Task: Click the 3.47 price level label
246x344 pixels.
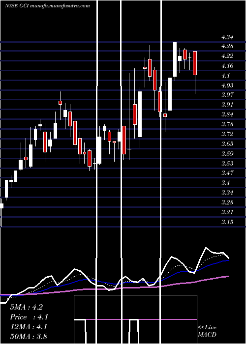Action: pyautogui.click(x=227, y=173)
